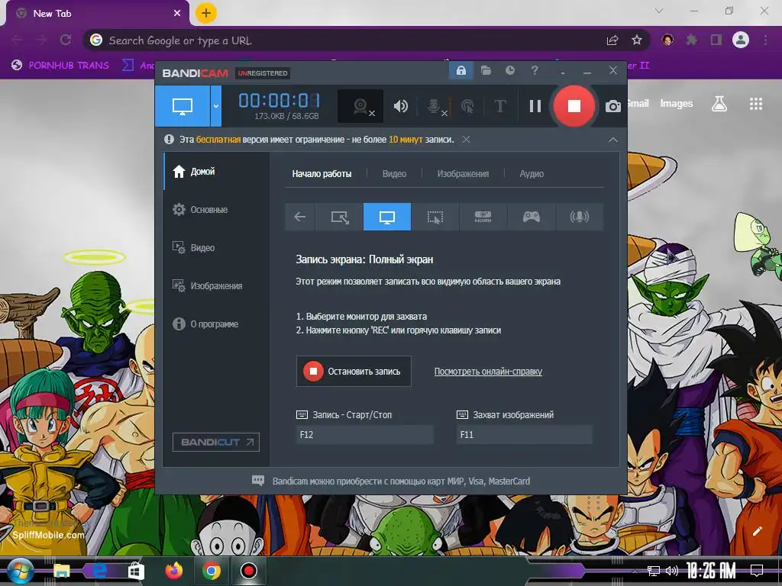The height and width of the screenshot is (586, 782).
Task: Select audio-only recording mode icon
Action: pos(579,217)
